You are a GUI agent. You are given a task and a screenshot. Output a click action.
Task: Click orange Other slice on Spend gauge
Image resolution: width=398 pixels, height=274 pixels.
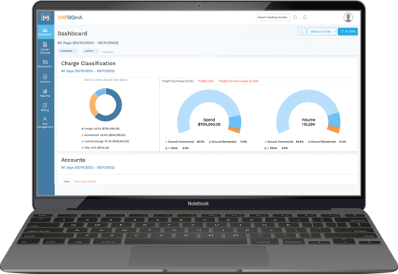coord(234,130)
